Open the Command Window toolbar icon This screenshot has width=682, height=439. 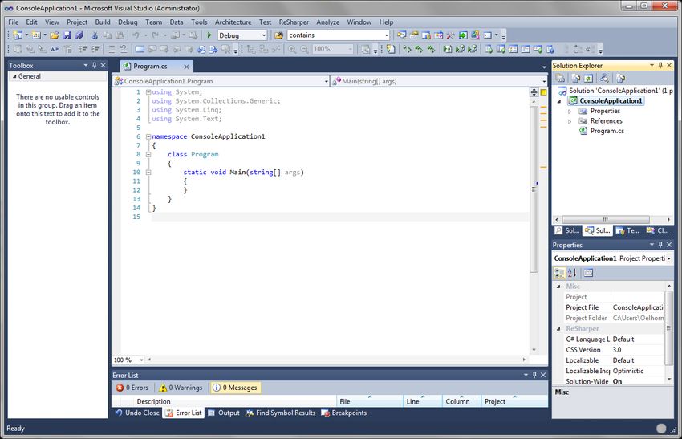point(488,35)
